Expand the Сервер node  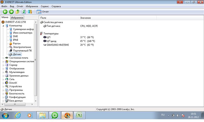point(3,65)
